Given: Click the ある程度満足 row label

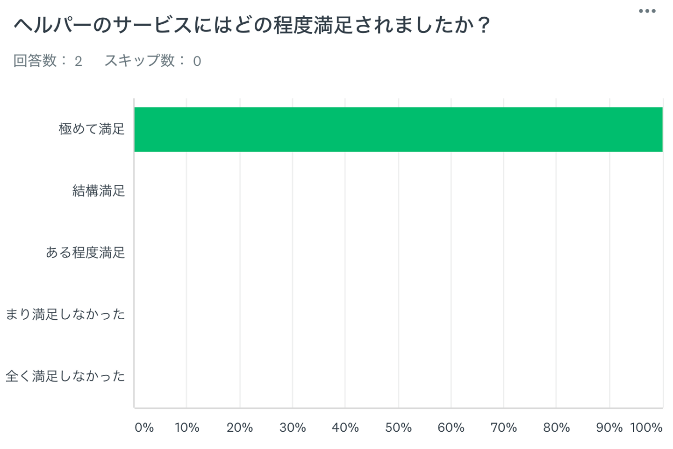Looking at the screenshot, I should point(86,253).
